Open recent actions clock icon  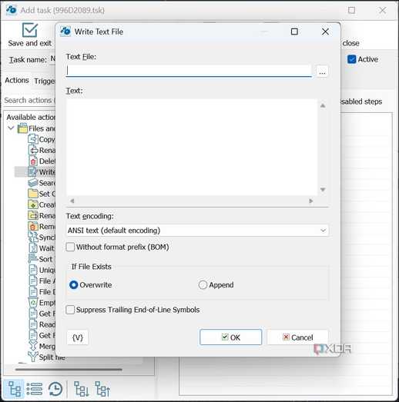pos(55,389)
